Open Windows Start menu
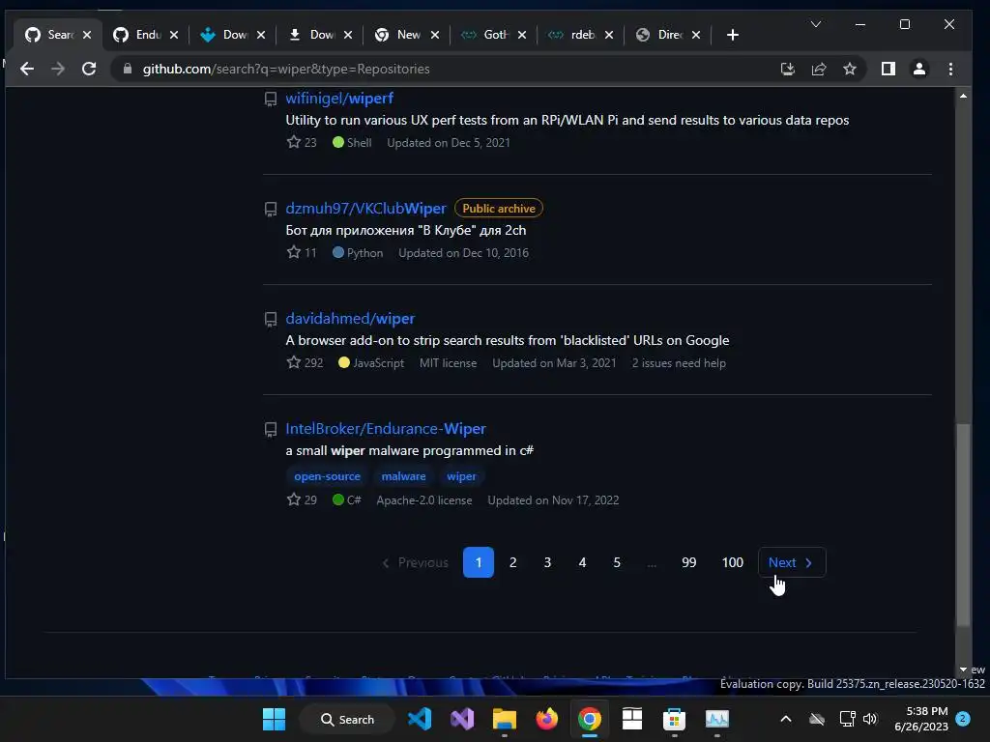Screen dimensions: 990x742 click(x=274, y=719)
